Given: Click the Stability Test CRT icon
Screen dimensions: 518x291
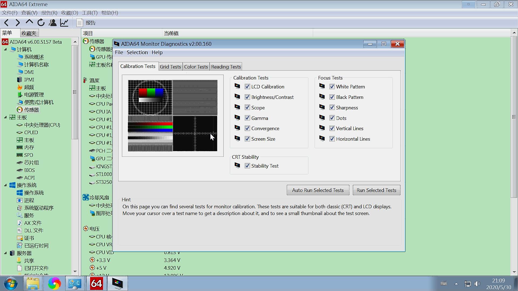Looking at the screenshot, I should tap(237, 165).
